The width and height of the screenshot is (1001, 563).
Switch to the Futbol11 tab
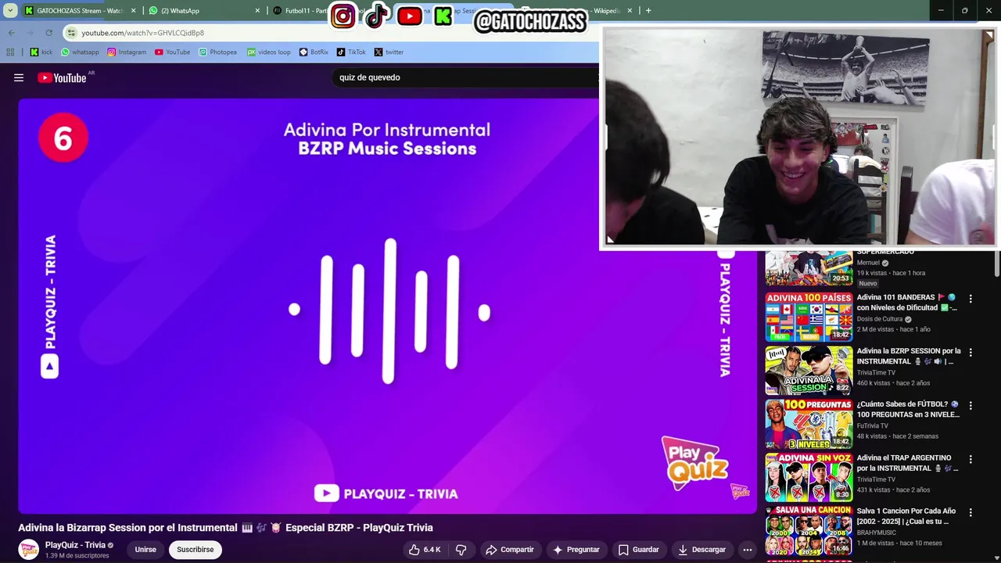pyautogui.click(x=301, y=11)
